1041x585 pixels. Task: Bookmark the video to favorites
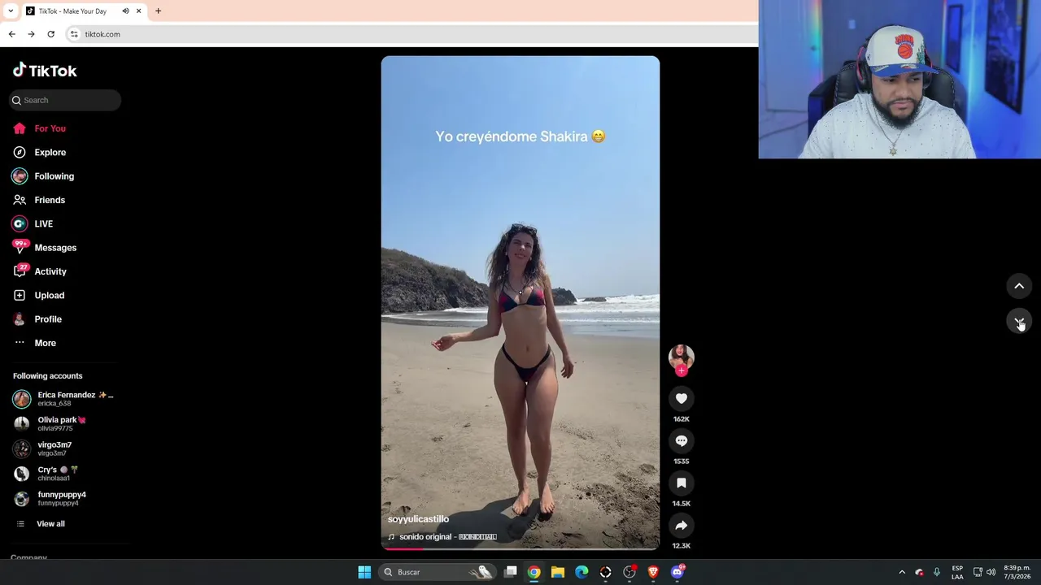682,483
